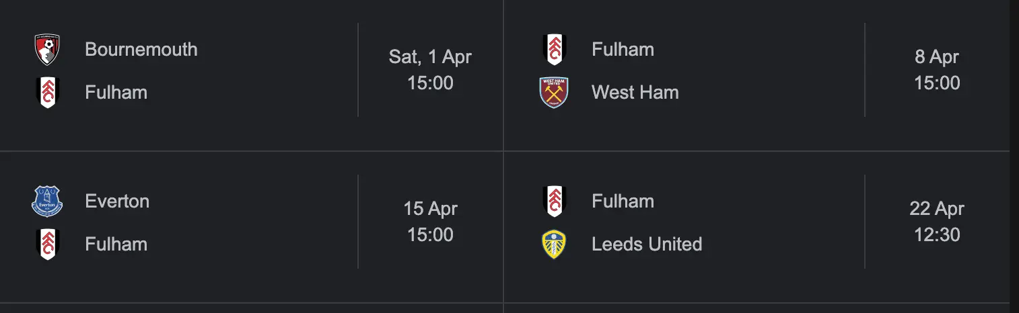Click the Leeds United crest

tap(554, 244)
